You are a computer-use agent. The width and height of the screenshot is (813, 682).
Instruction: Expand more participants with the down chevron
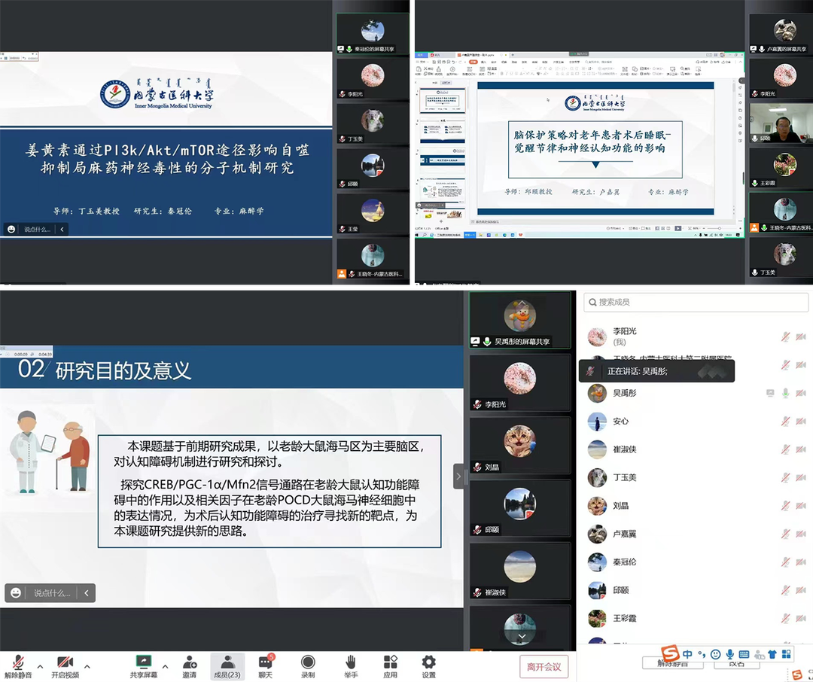point(519,636)
